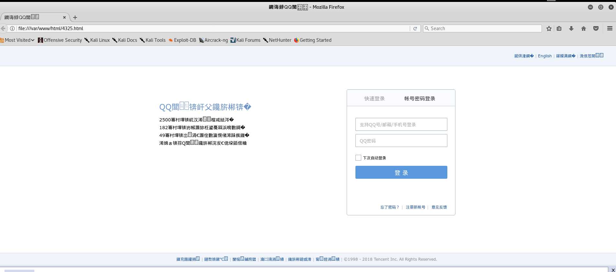Go to the Firefox home page icon

(584, 28)
